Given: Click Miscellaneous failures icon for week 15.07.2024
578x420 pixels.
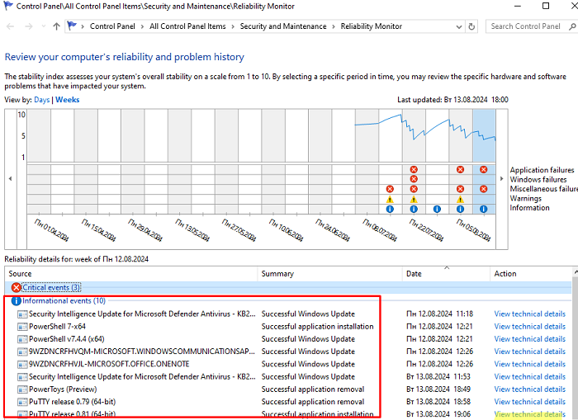Looking at the screenshot, I should [x=390, y=189].
